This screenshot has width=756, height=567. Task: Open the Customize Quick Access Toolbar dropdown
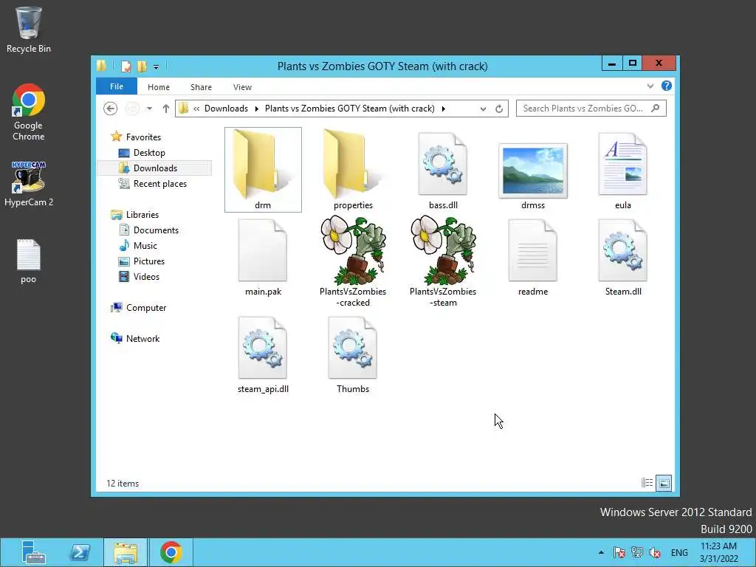pyautogui.click(x=156, y=67)
